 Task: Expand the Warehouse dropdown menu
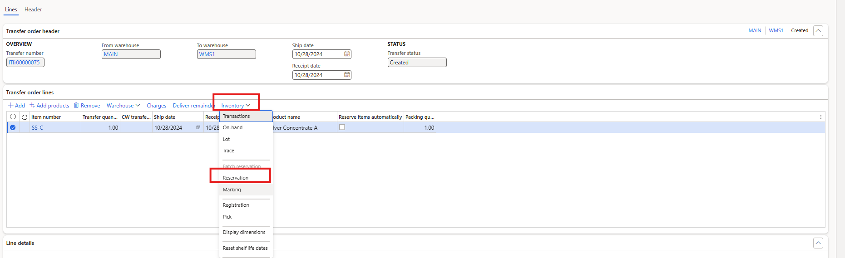tap(123, 106)
